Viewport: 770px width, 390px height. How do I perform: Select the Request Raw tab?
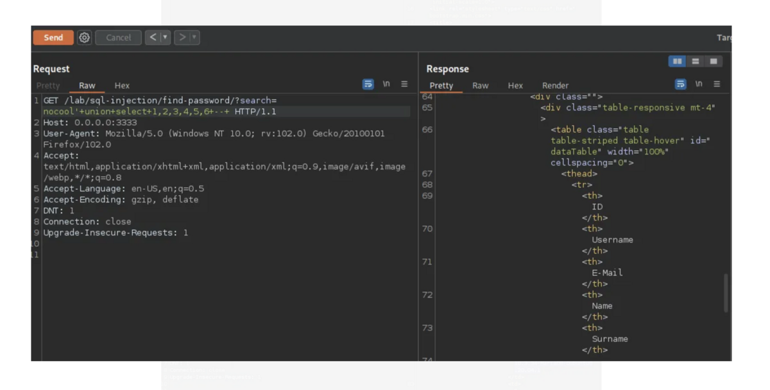pyautogui.click(x=87, y=85)
